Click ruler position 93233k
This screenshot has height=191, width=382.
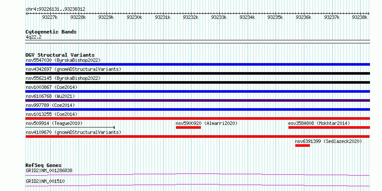pos(219,17)
